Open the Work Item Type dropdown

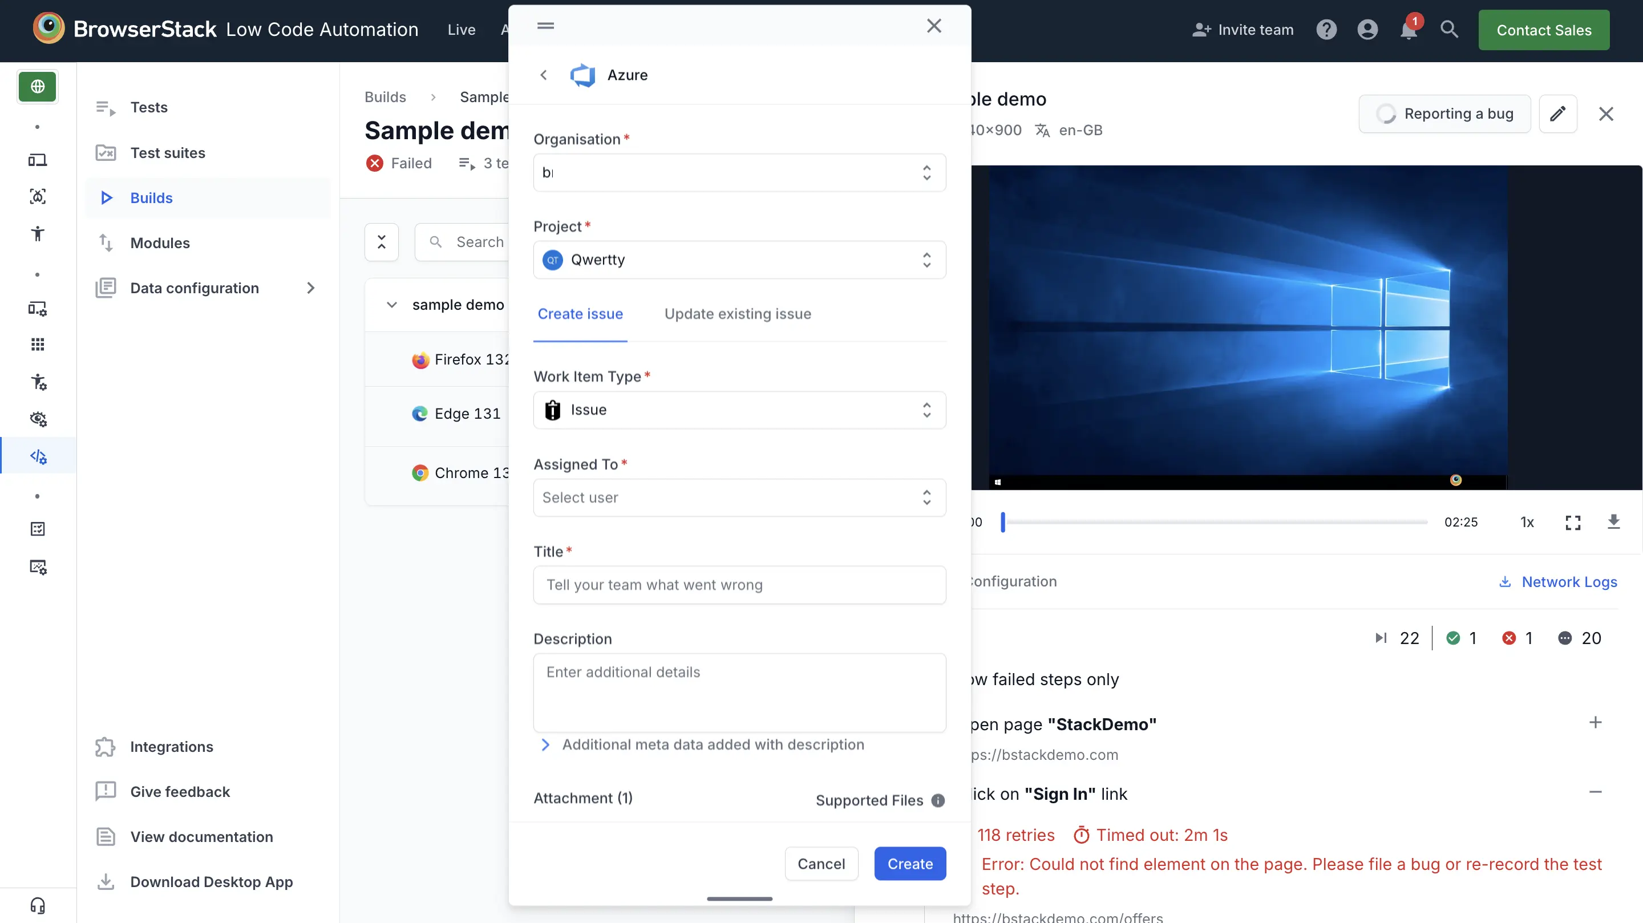(x=739, y=410)
